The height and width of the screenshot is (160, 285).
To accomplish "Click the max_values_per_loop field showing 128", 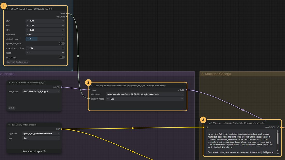I will click(x=45, y=48).
